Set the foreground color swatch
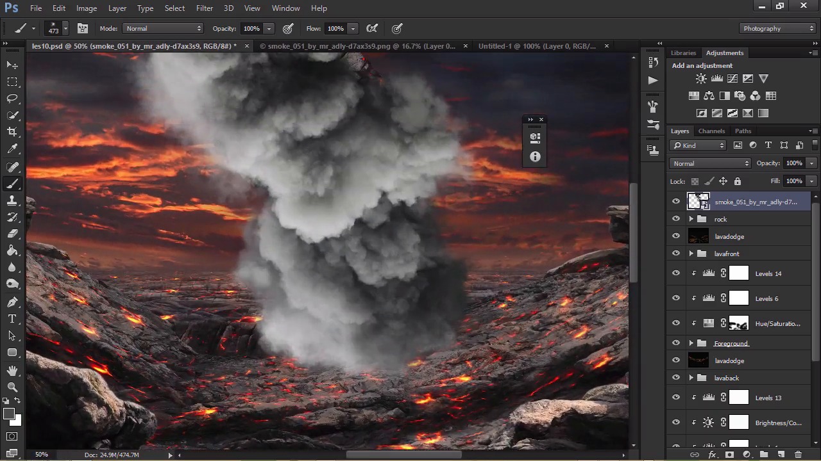 (8, 414)
